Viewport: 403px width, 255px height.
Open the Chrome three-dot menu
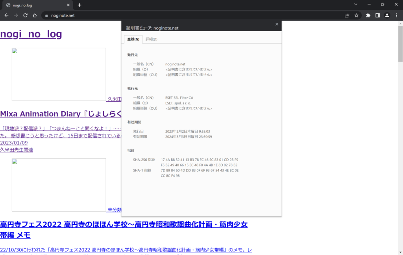tap(396, 15)
